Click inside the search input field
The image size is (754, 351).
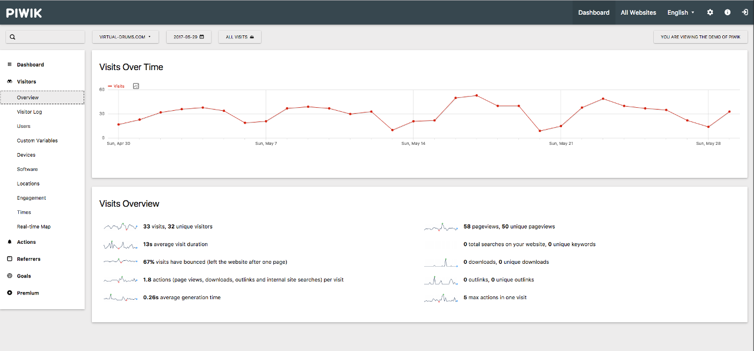[x=47, y=37]
